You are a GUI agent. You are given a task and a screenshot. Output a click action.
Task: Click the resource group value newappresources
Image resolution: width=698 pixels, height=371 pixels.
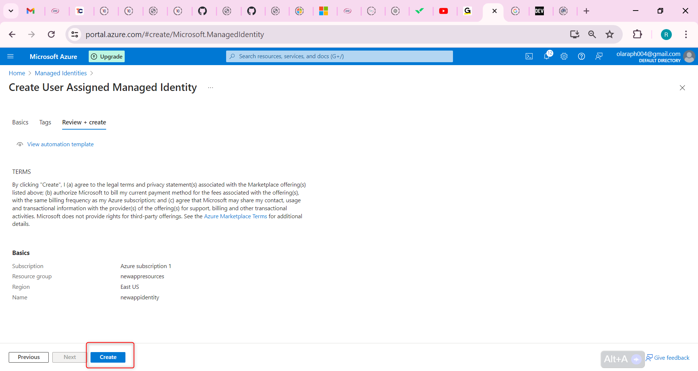tap(142, 276)
